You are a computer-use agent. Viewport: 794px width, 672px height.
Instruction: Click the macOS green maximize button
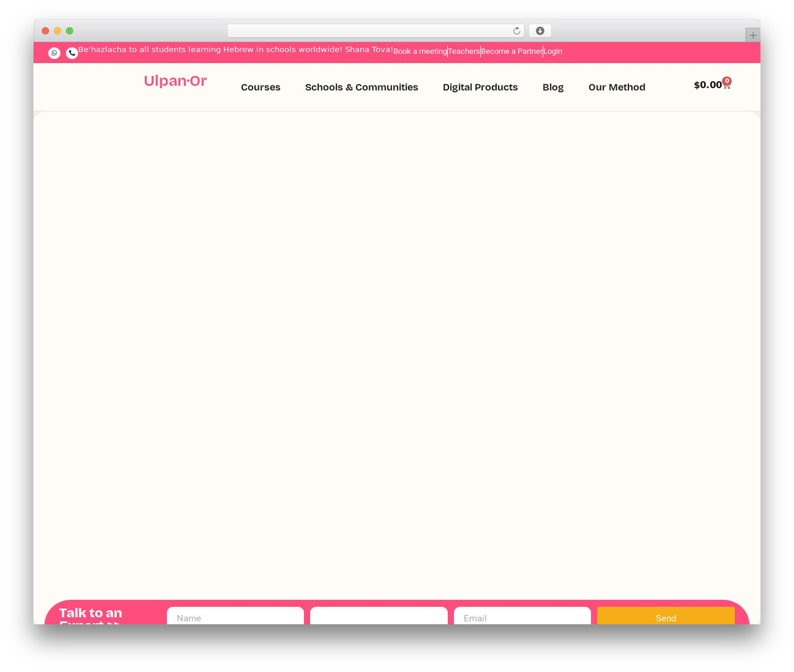(x=69, y=31)
